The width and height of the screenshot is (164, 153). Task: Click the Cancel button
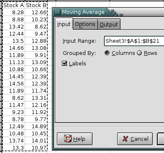135,139
